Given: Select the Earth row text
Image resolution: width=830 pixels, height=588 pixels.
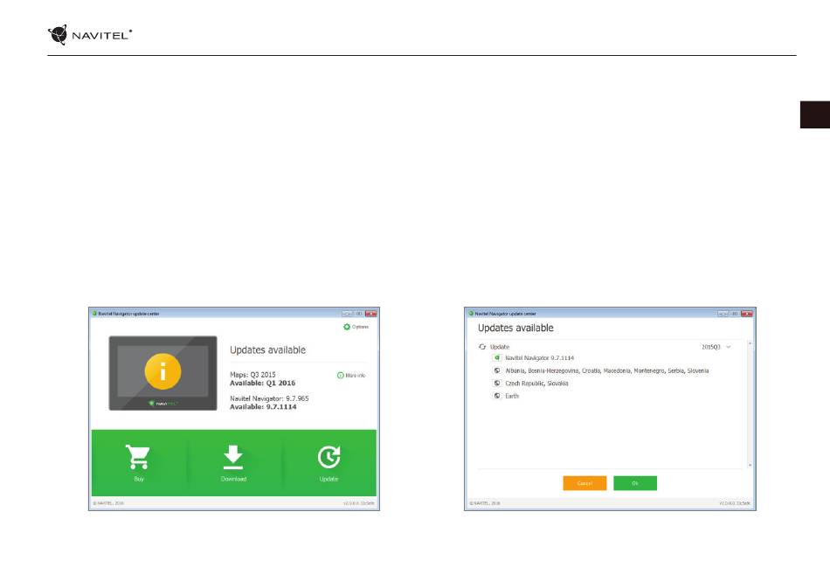Looking at the screenshot, I should [512, 396].
